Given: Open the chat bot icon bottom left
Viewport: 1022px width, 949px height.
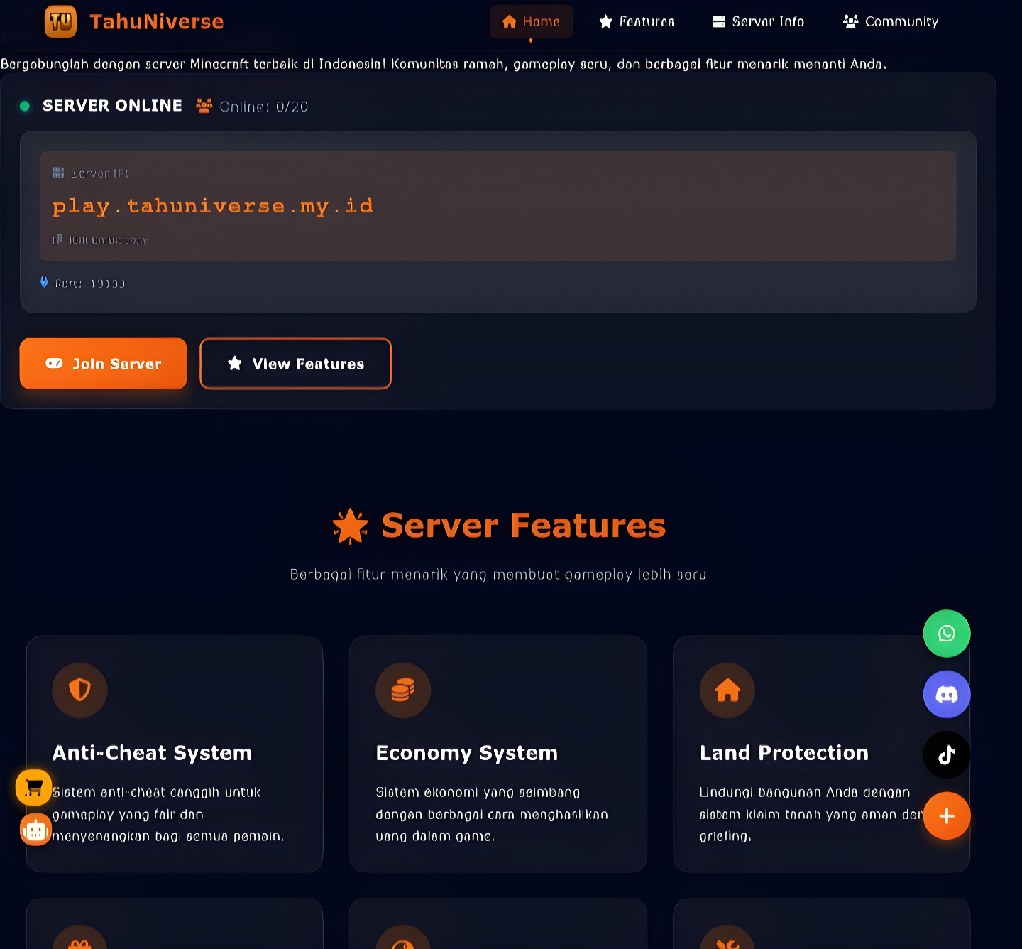Looking at the screenshot, I should click(35, 829).
